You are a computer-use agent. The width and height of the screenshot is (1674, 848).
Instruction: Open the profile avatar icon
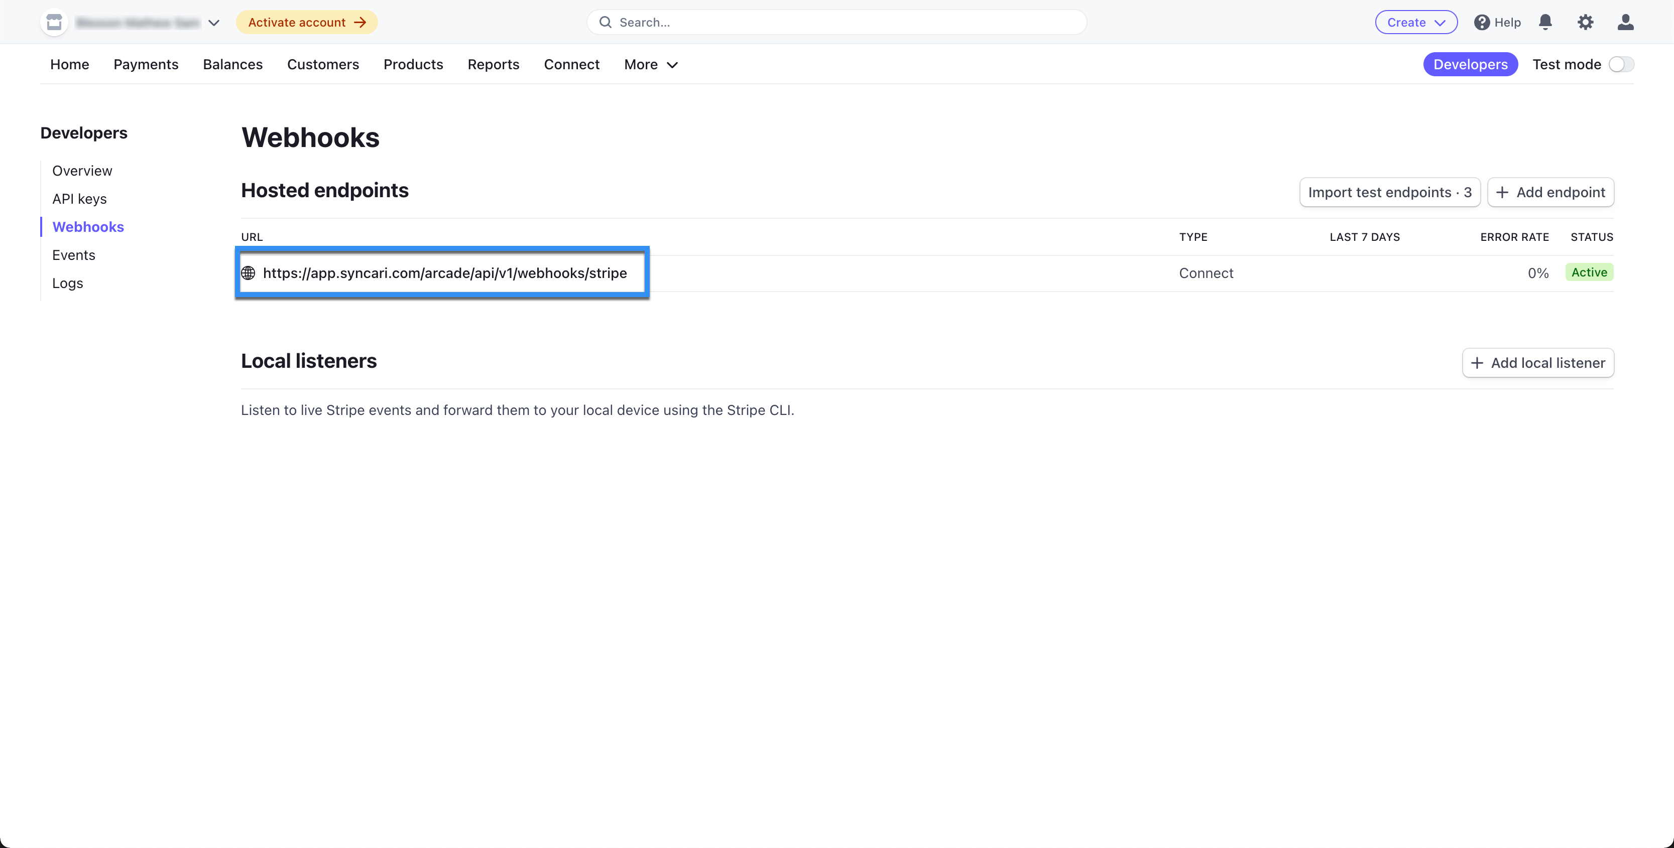(1625, 22)
